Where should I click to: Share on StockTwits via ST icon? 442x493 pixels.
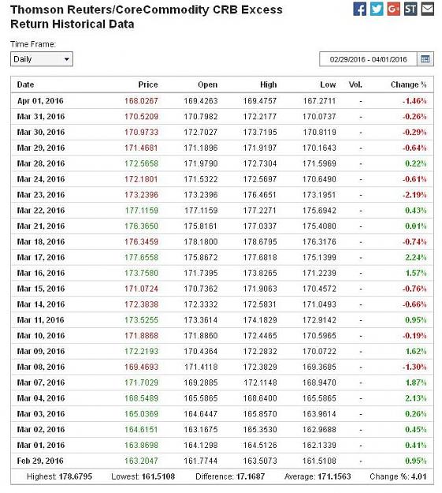pyautogui.click(x=410, y=9)
